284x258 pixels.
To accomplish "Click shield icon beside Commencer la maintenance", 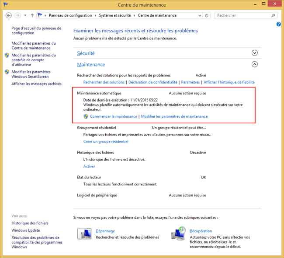I will point(86,117).
